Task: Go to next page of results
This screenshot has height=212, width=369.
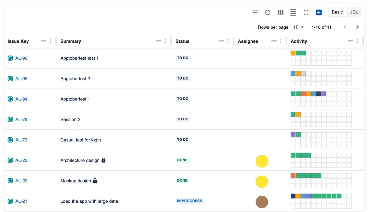Action: (x=358, y=27)
